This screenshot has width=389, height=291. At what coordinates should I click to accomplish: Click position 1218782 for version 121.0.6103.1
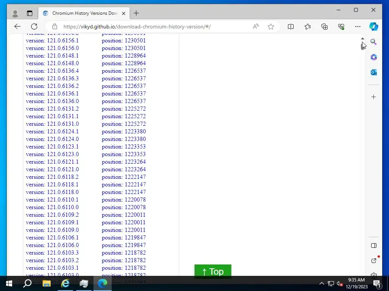coord(123,268)
